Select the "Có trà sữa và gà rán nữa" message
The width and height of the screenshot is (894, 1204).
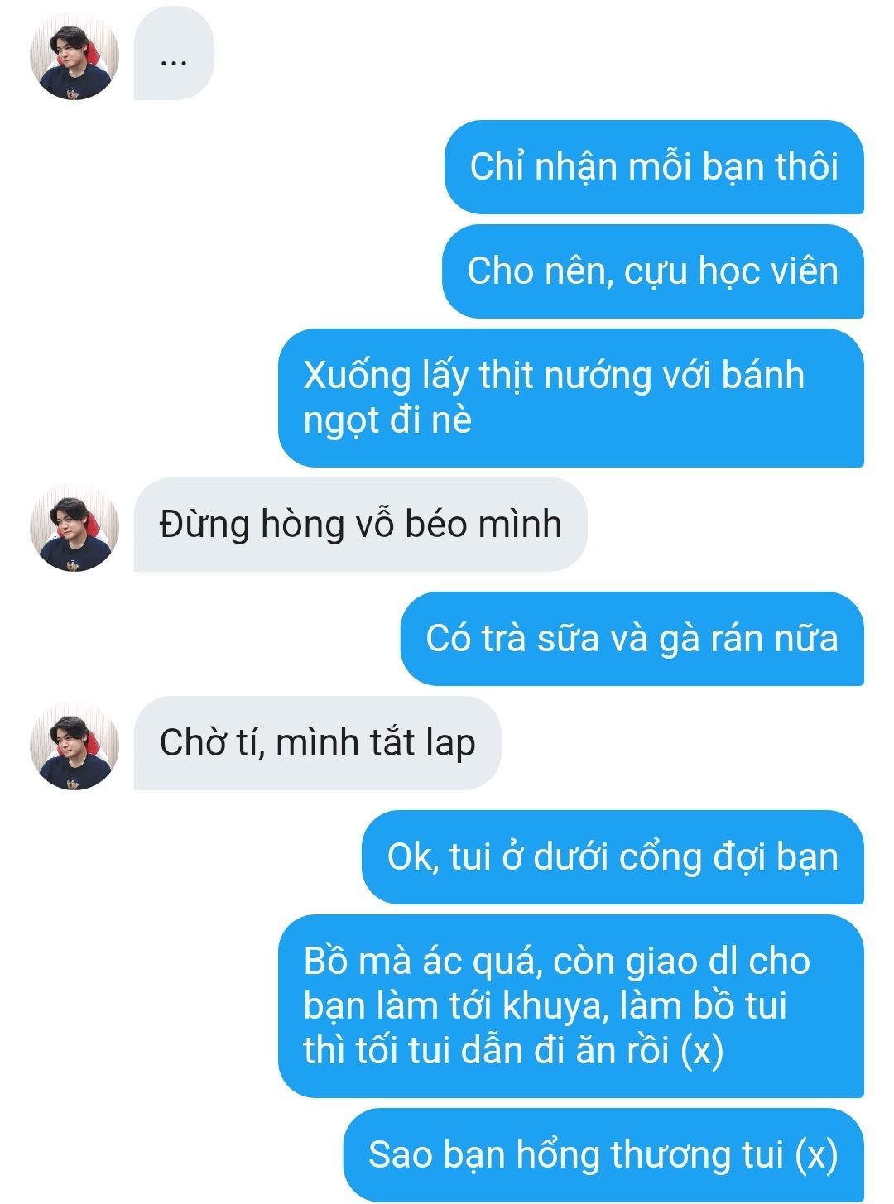click(632, 639)
